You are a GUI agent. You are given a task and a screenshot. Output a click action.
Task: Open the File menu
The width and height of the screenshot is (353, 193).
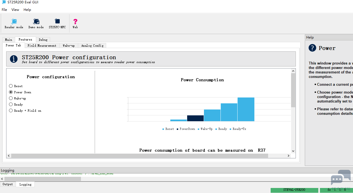point(4,9)
